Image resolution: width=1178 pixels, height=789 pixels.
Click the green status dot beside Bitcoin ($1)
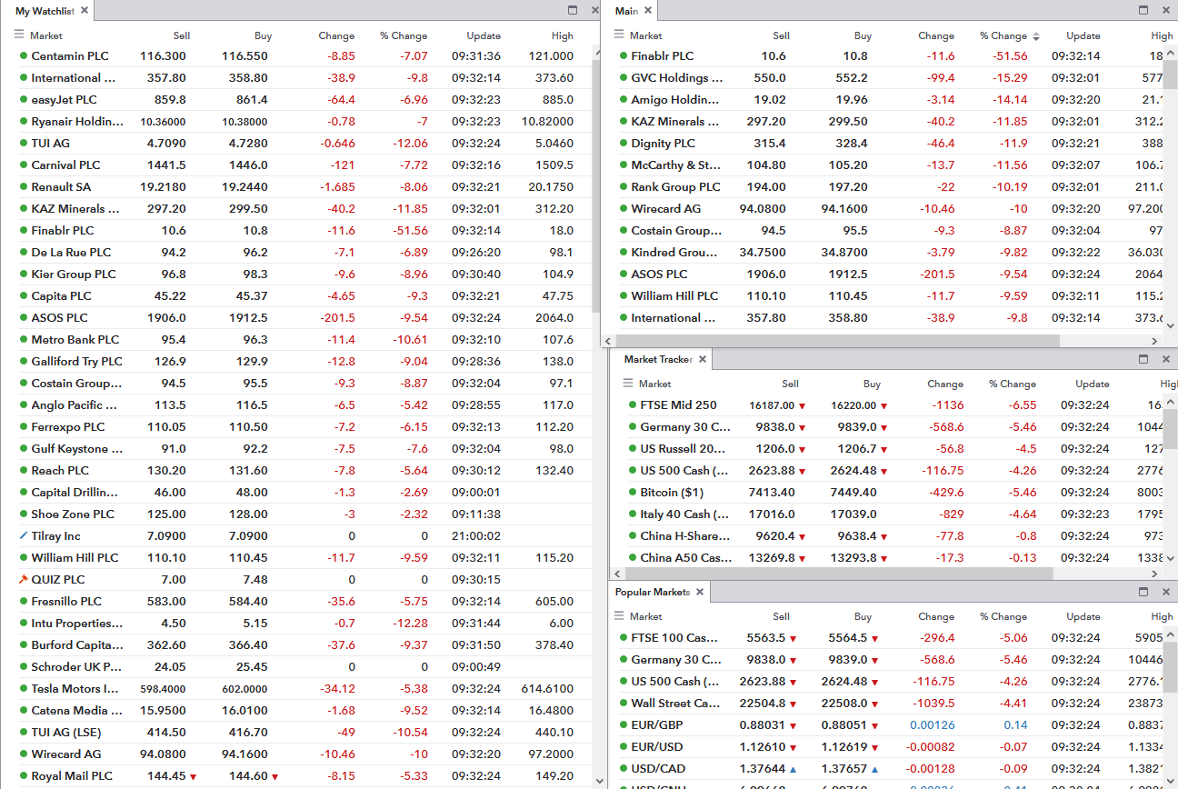coord(633,492)
